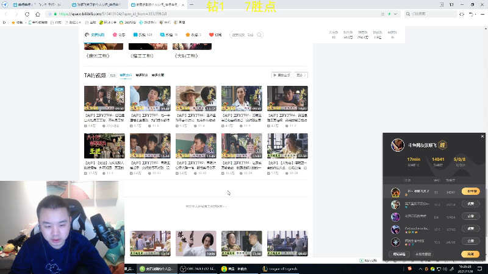
Task: Open the undo-close-tab arrow in browser toolbar
Action: 471,14
